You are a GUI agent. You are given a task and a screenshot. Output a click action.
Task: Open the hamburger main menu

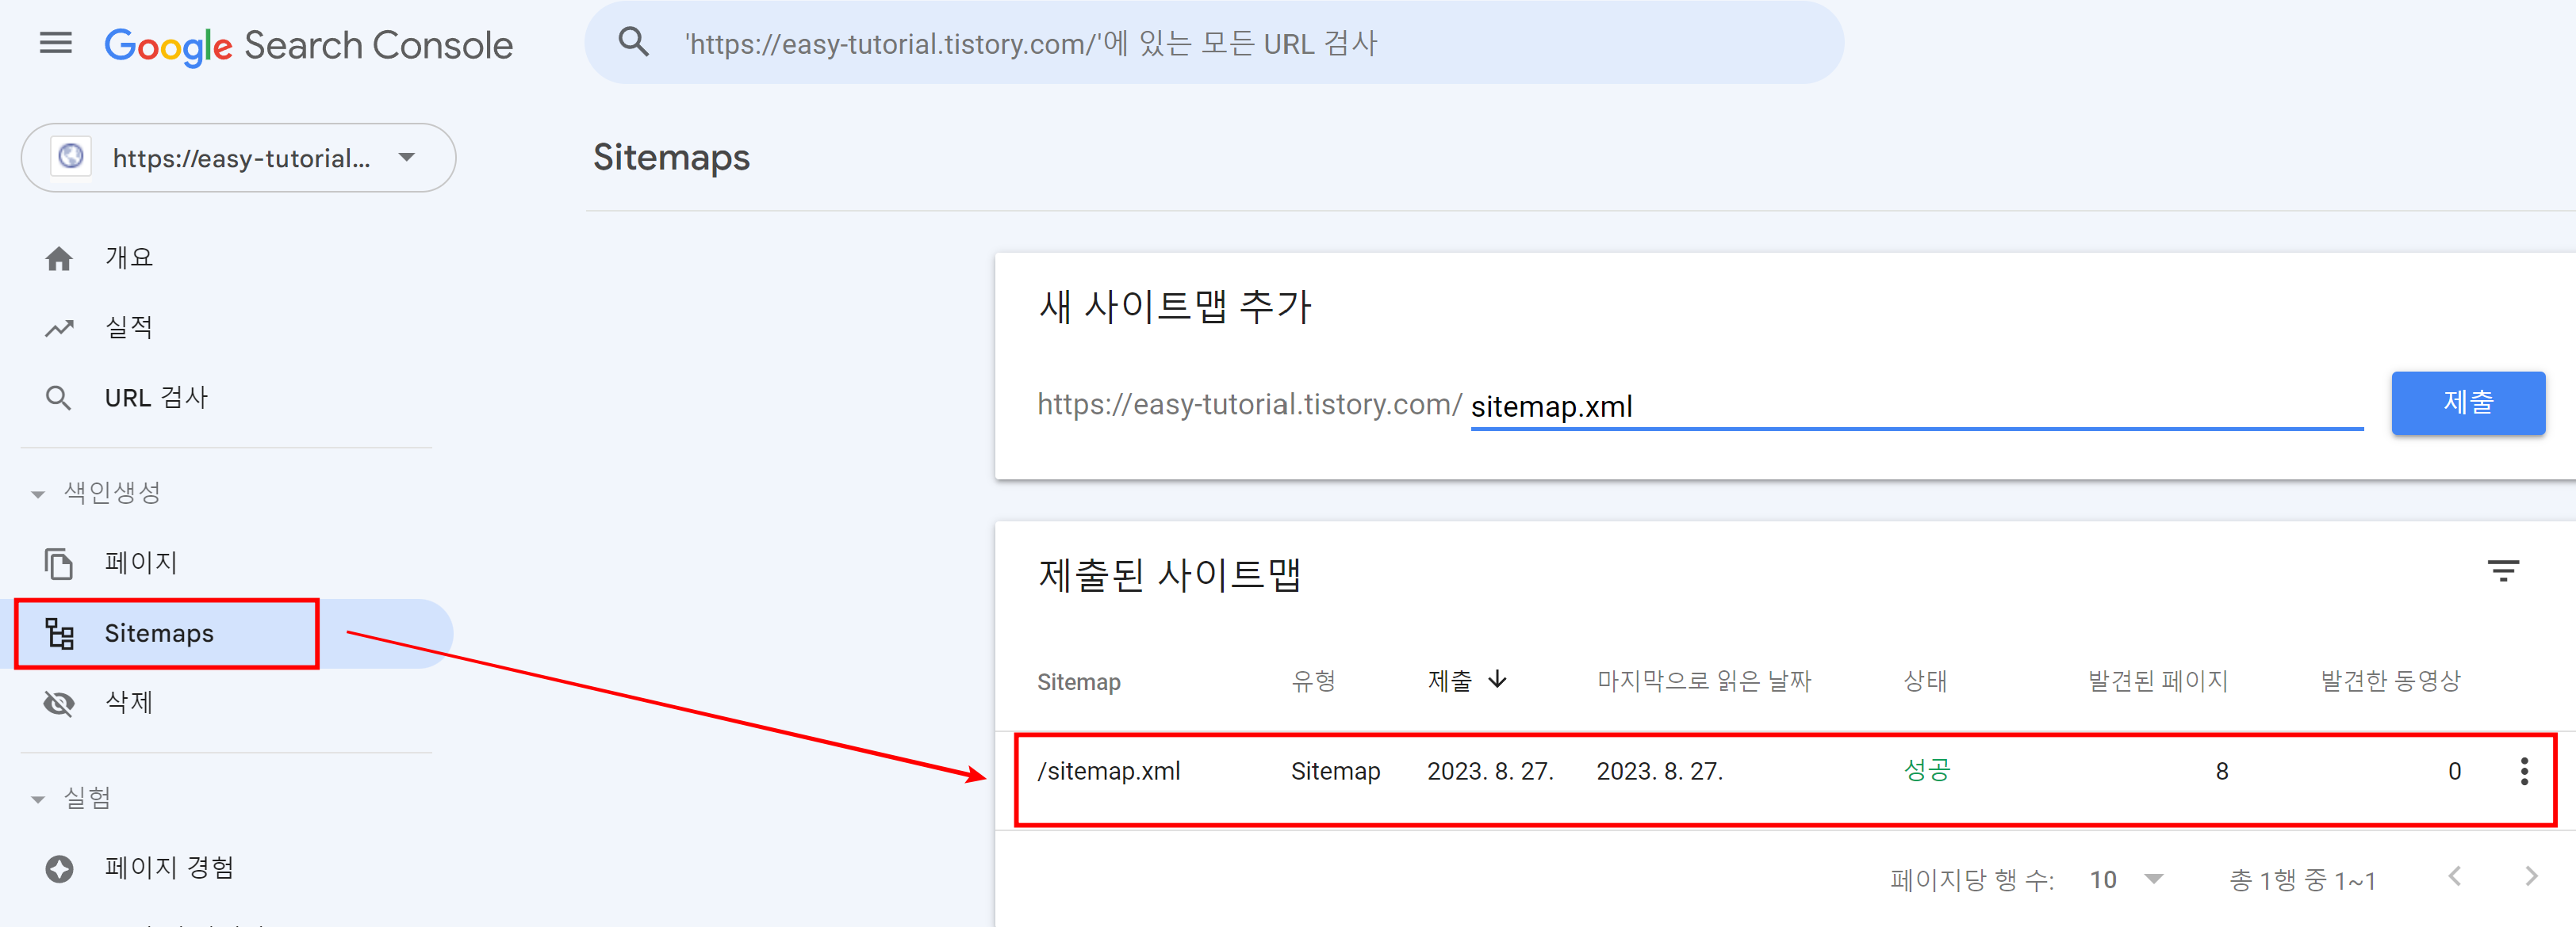[56, 43]
